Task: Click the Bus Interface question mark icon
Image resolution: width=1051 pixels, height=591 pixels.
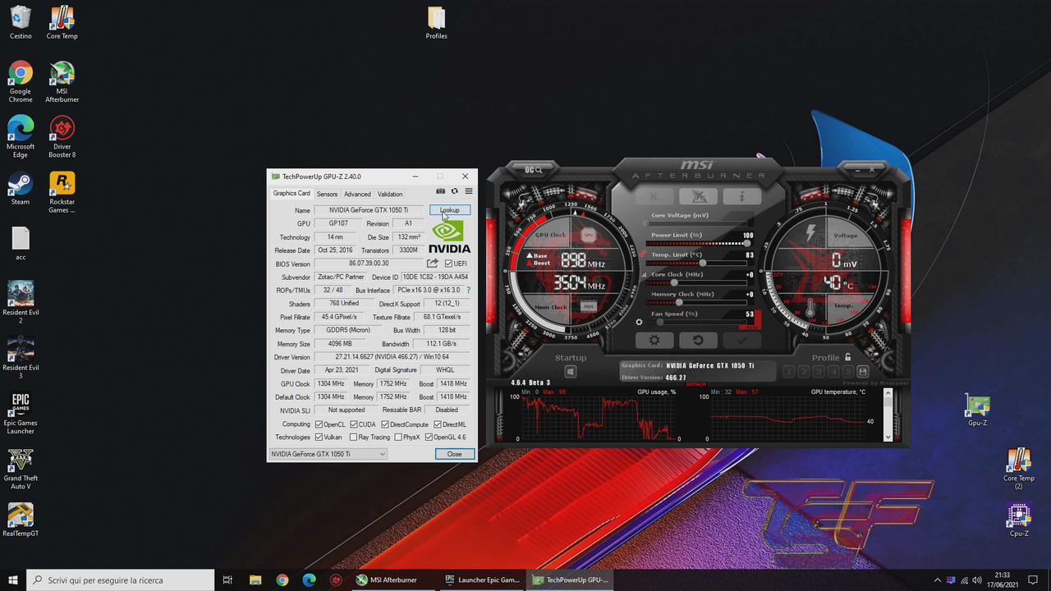Action: [469, 290]
